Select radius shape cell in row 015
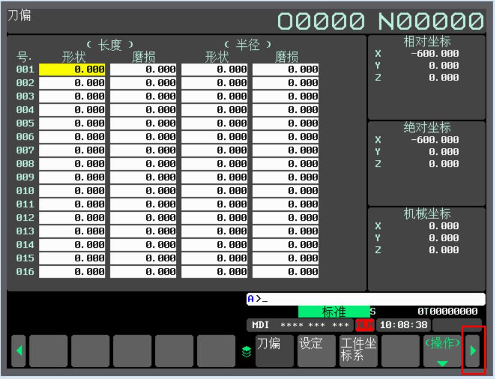The image size is (495, 379). 215,258
